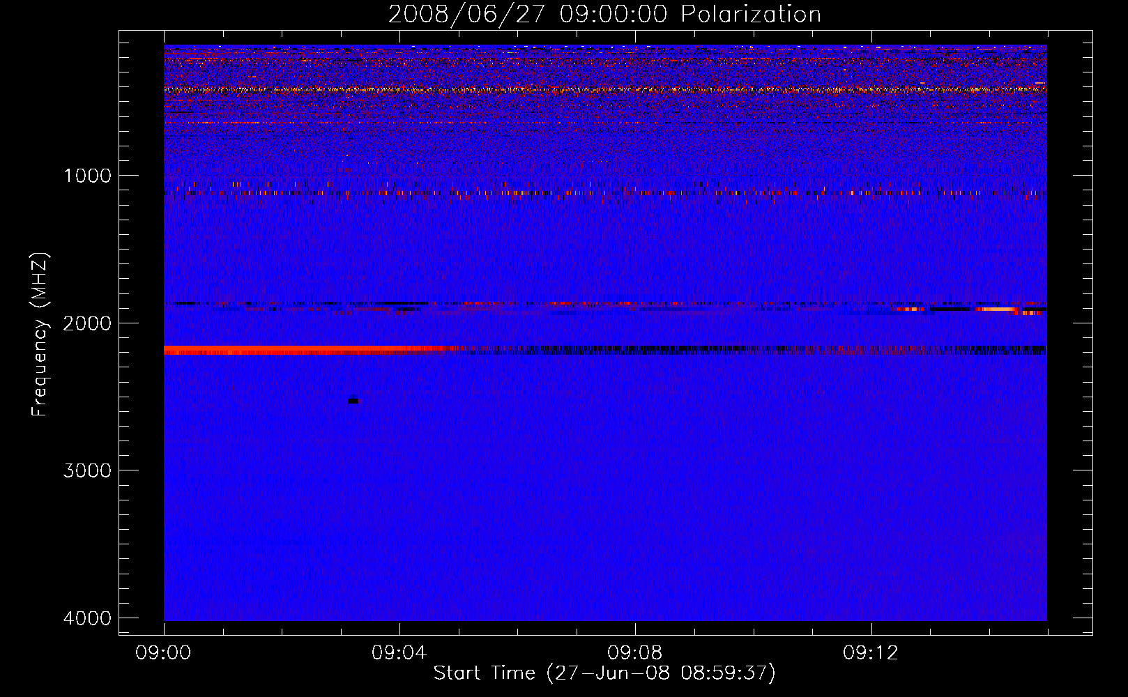This screenshot has width=1128, height=697.
Task: Click the 09:00 time tick label
Action: tap(163, 653)
